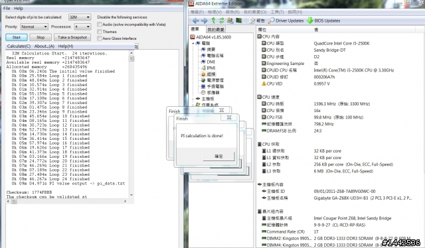The height and width of the screenshot is (248, 425).
Task: Click the green refresh icon in AIDA64
Action: 222,21
